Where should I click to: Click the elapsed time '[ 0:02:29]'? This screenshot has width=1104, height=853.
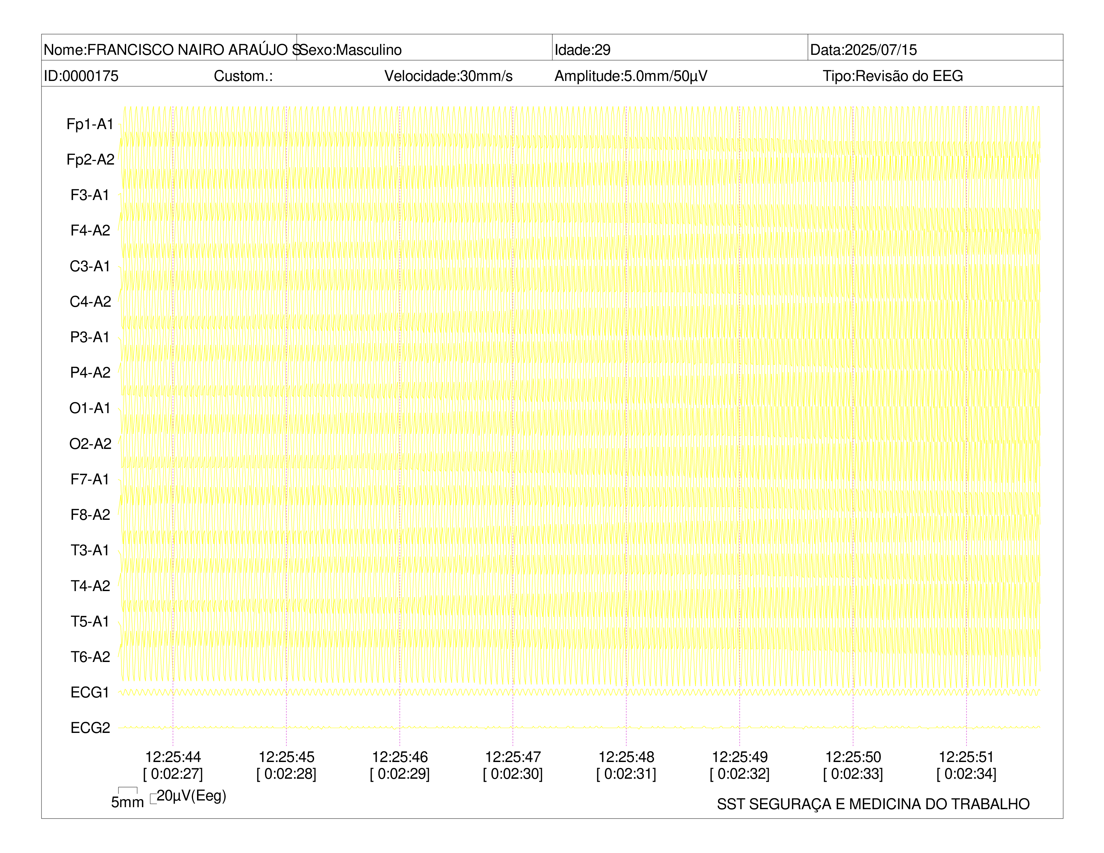pyautogui.click(x=400, y=774)
